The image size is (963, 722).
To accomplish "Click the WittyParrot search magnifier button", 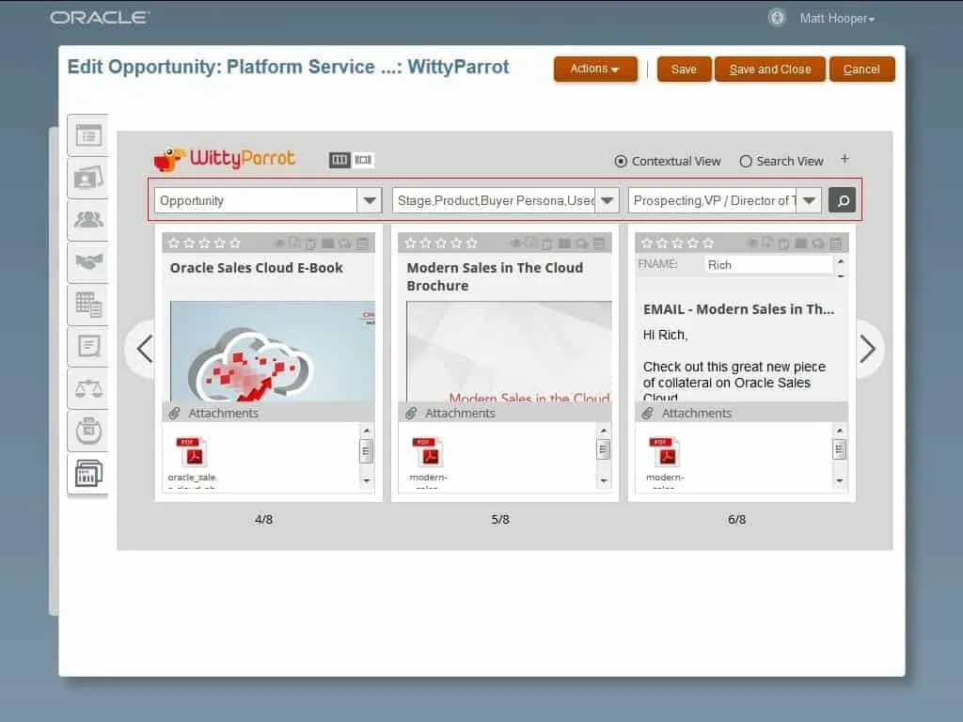I will pyautogui.click(x=842, y=200).
